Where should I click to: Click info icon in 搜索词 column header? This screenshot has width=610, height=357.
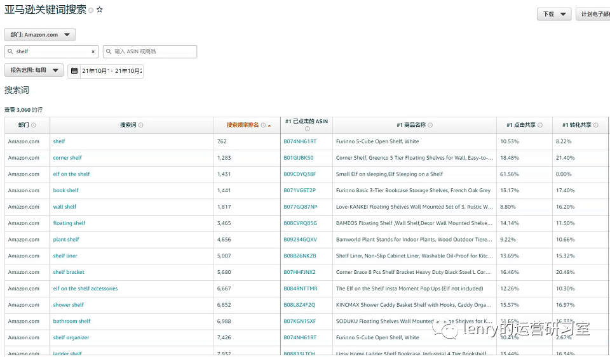(x=141, y=125)
